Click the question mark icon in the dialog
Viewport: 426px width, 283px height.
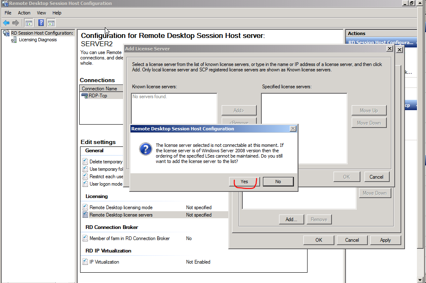(x=146, y=149)
